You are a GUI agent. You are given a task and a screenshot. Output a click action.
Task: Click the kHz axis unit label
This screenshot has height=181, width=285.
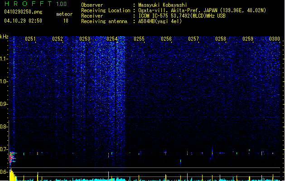(4, 37)
